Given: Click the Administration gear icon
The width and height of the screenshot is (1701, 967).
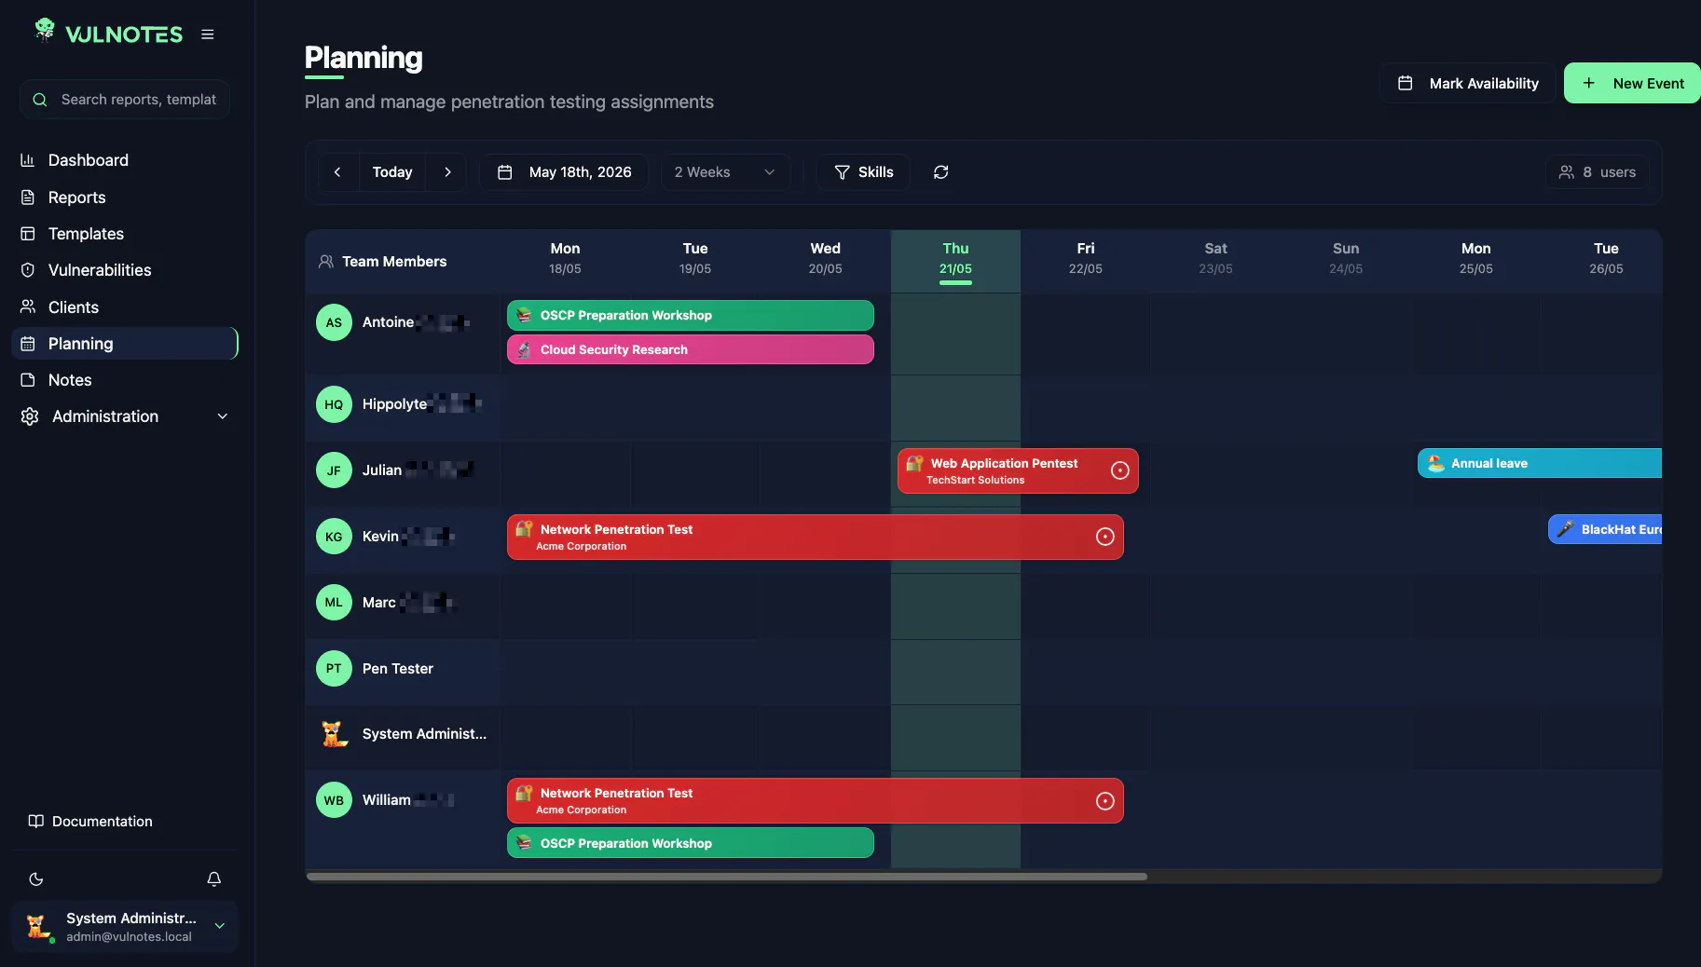Looking at the screenshot, I should [30, 416].
